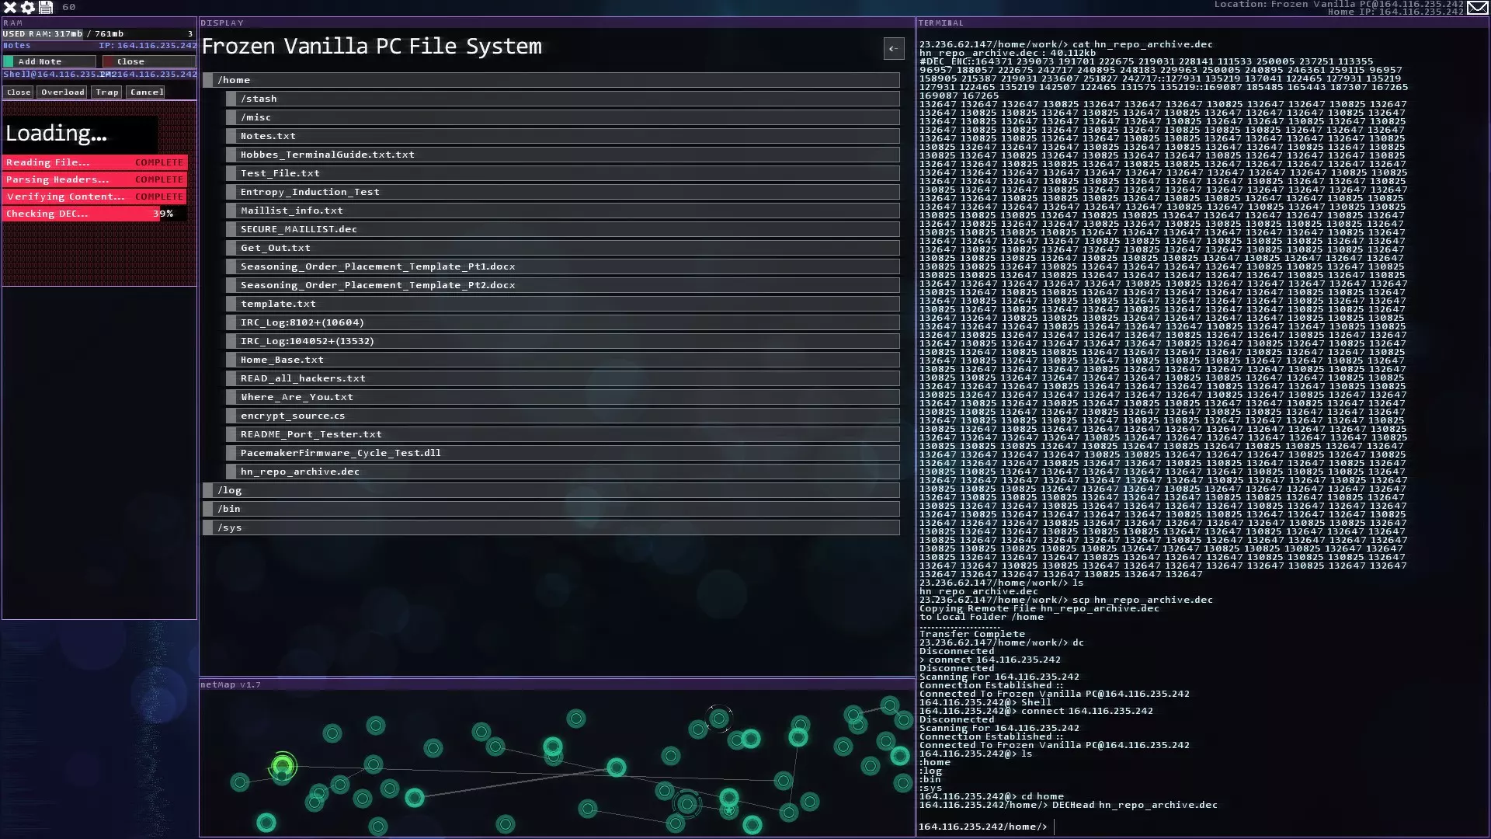Activate the Trap shell option
Viewport: 1491px width, 839px height.
click(107, 92)
